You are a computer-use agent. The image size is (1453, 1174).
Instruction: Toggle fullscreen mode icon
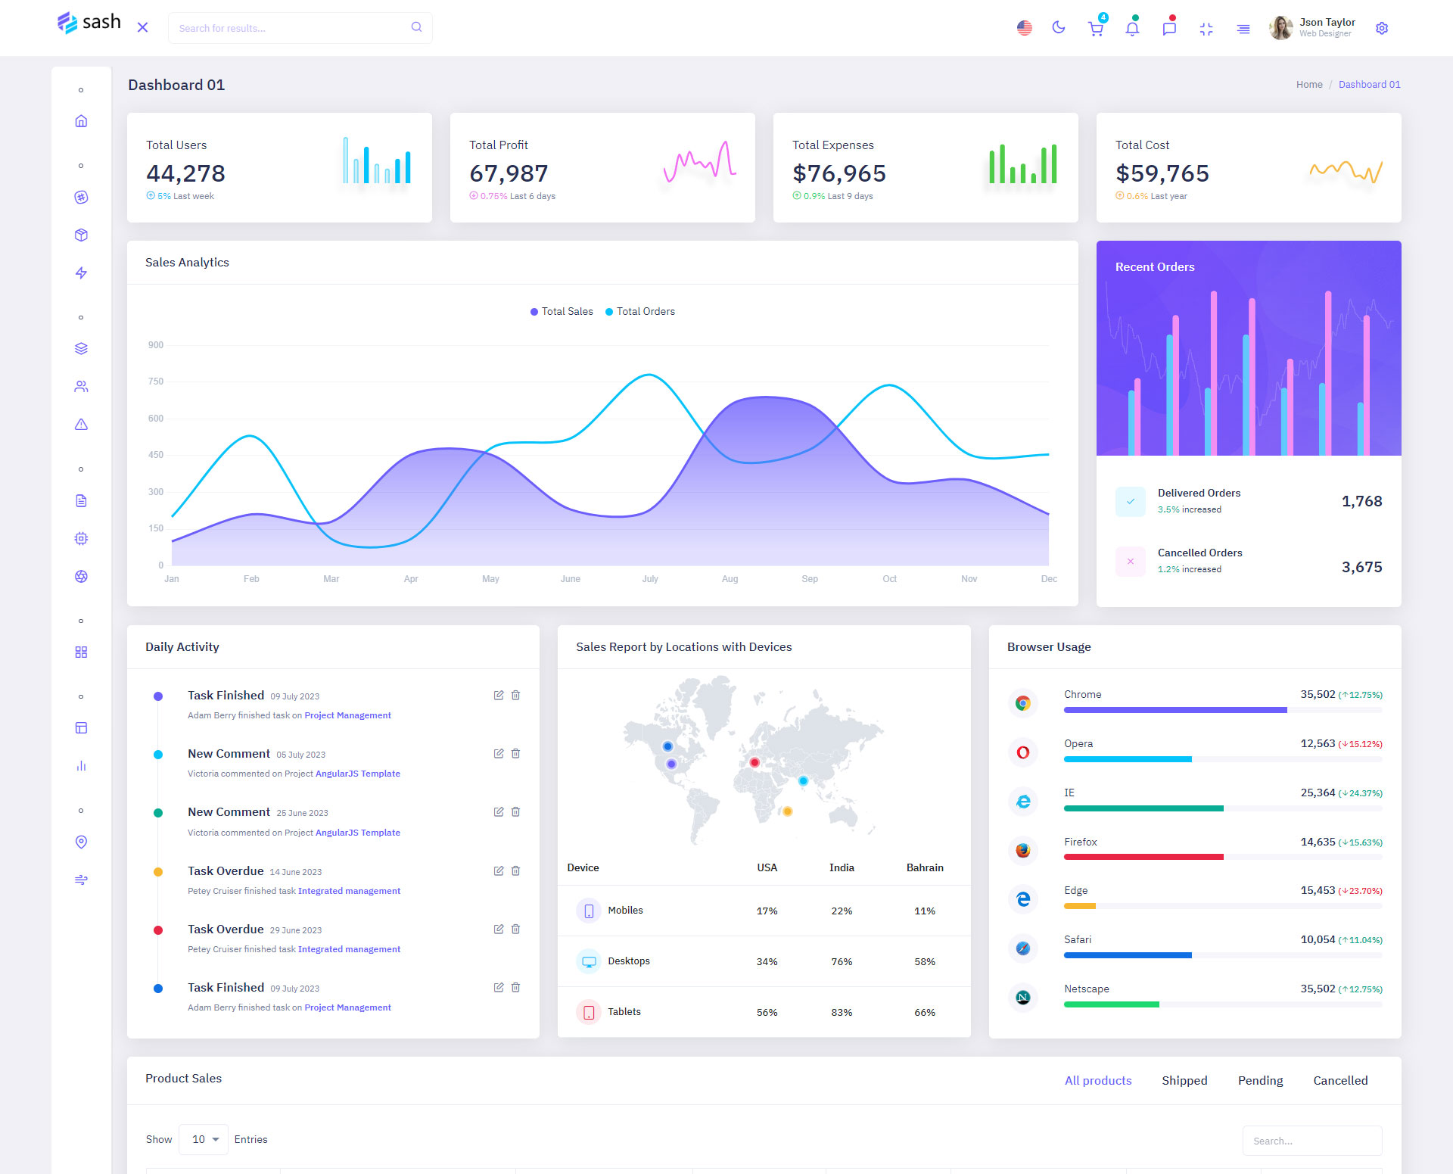(1206, 29)
